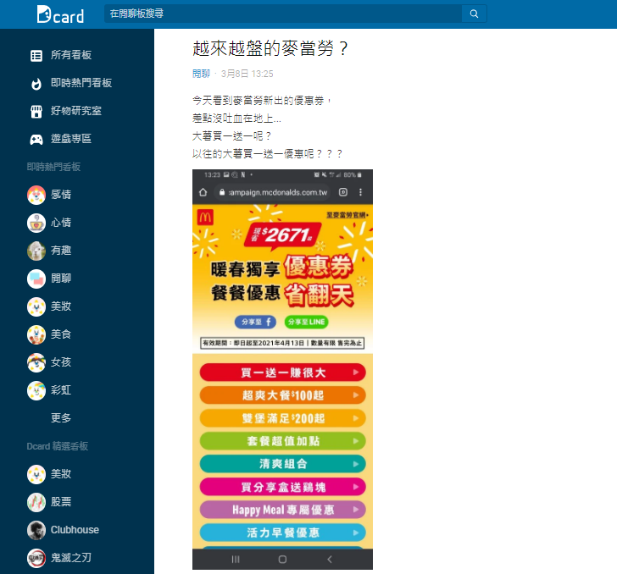
Task: Open the 感情 board link
Action: click(x=61, y=195)
